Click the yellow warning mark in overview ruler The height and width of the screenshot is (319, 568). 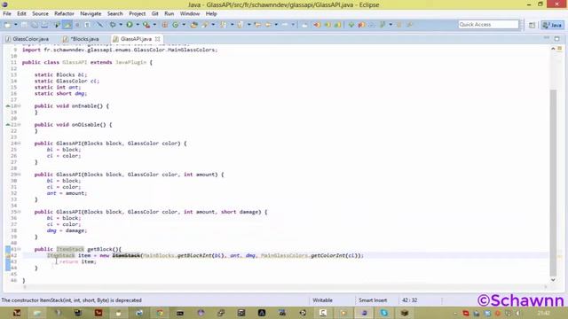(x=560, y=256)
